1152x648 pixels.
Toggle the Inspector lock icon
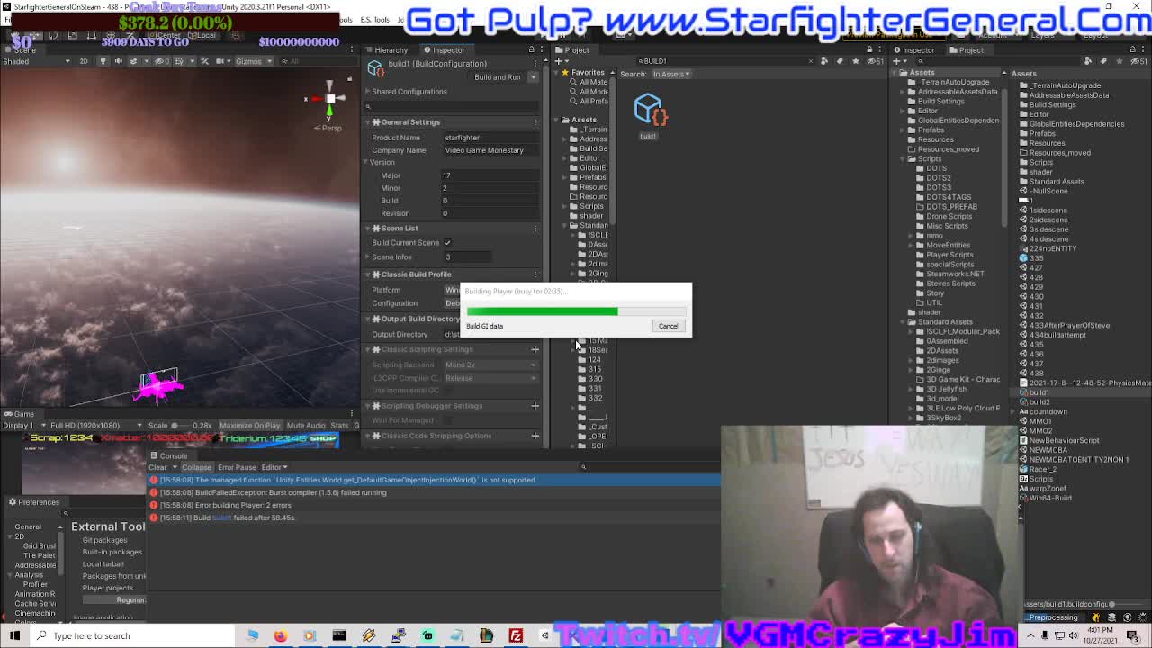pyautogui.click(x=531, y=50)
